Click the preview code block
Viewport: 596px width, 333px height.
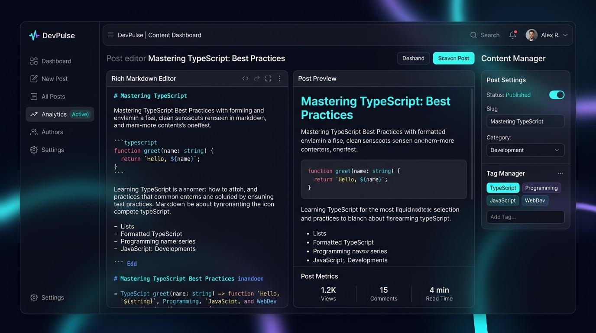384,179
